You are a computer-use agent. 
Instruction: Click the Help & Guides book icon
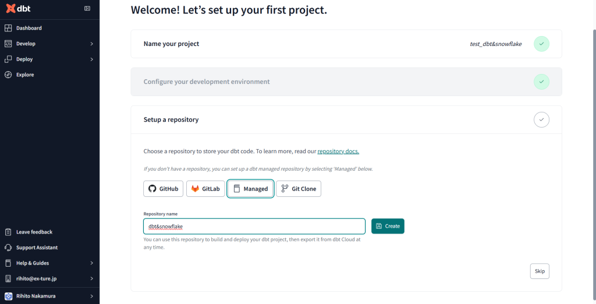8,263
